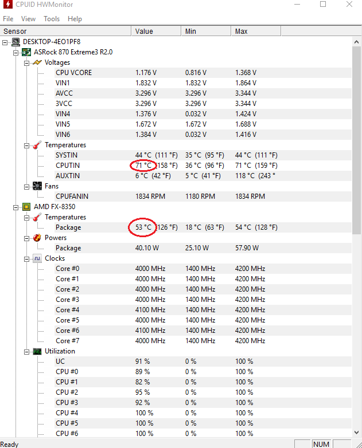Minimize the HWMonitor window
The width and height of the screenshot is (362, 448).
(297, 4)
